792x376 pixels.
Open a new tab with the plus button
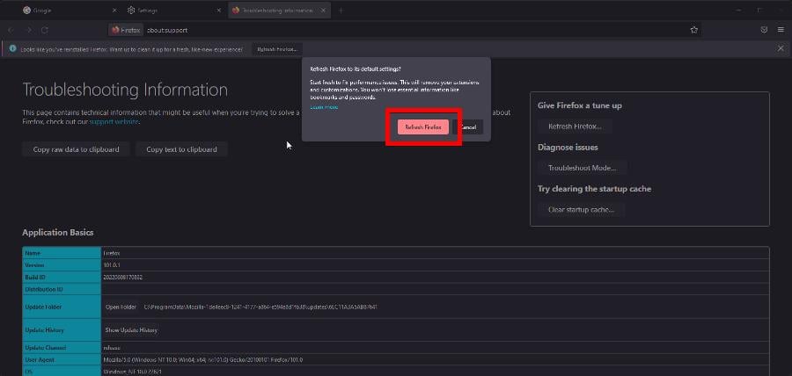pyautogui.click(x=341, y=10)
